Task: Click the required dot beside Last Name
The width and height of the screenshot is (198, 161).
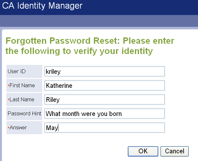Action: click(8, 100)
